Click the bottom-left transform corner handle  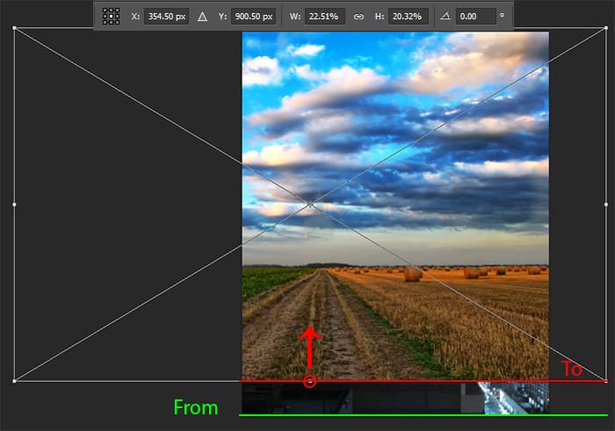tap(14, 381)
